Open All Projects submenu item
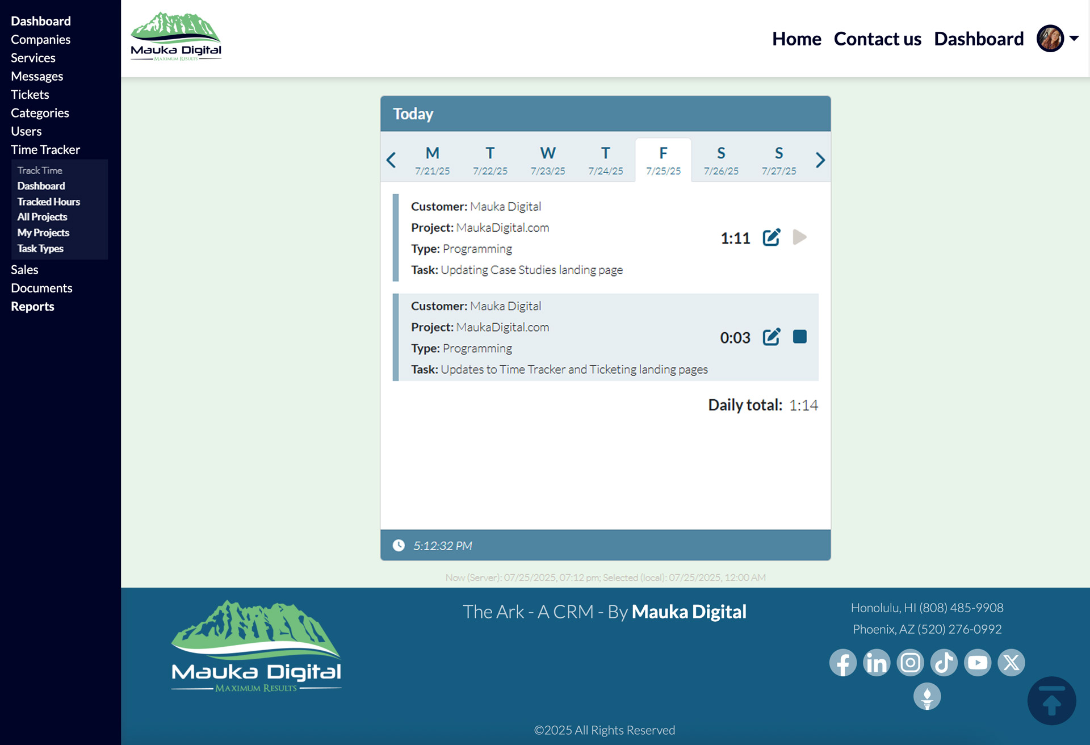Screen dimensions: 1090x745 click(x=42, y=217)
